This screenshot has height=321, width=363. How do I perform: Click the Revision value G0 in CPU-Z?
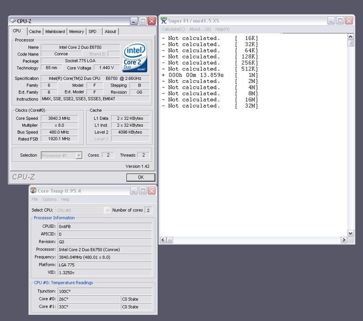[x=139, y=92]
